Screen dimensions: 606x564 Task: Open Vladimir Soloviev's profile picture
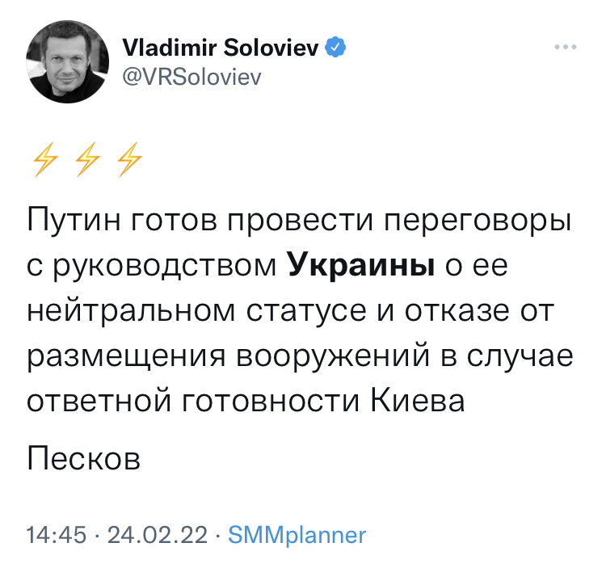pyautogui.click(x=67, y=62)
